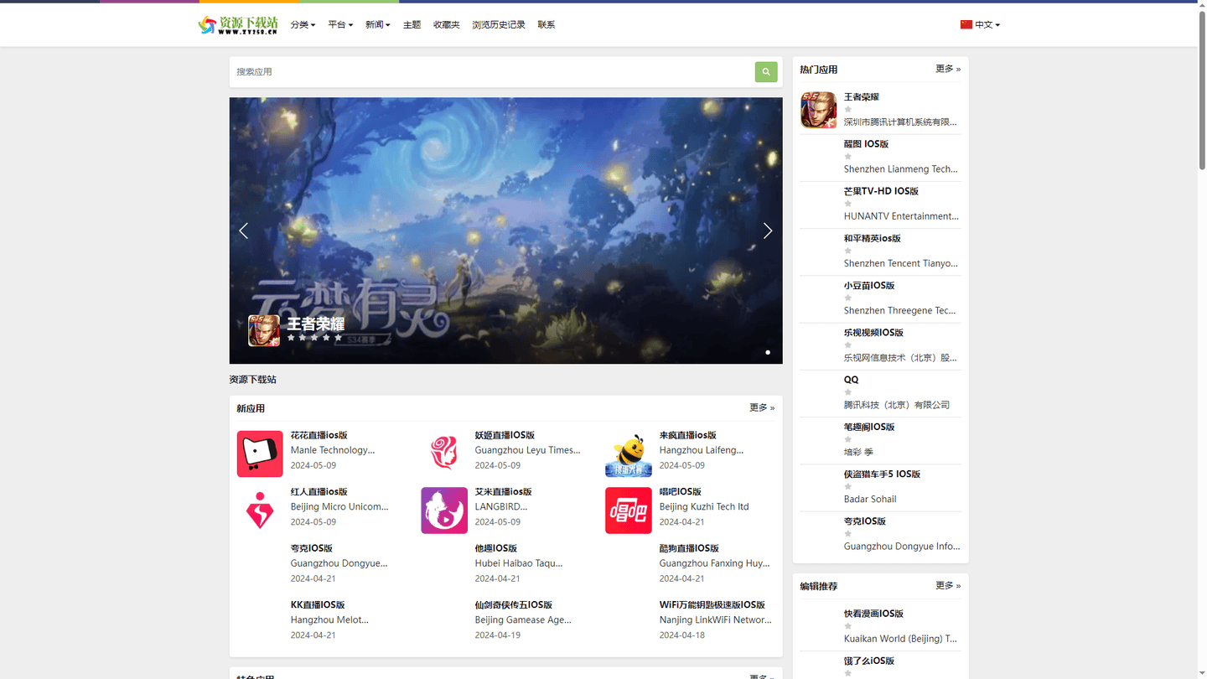Open 妖姬直播IOS版 rose icon
Screen dimensions: 1207x679
(444, 454)
